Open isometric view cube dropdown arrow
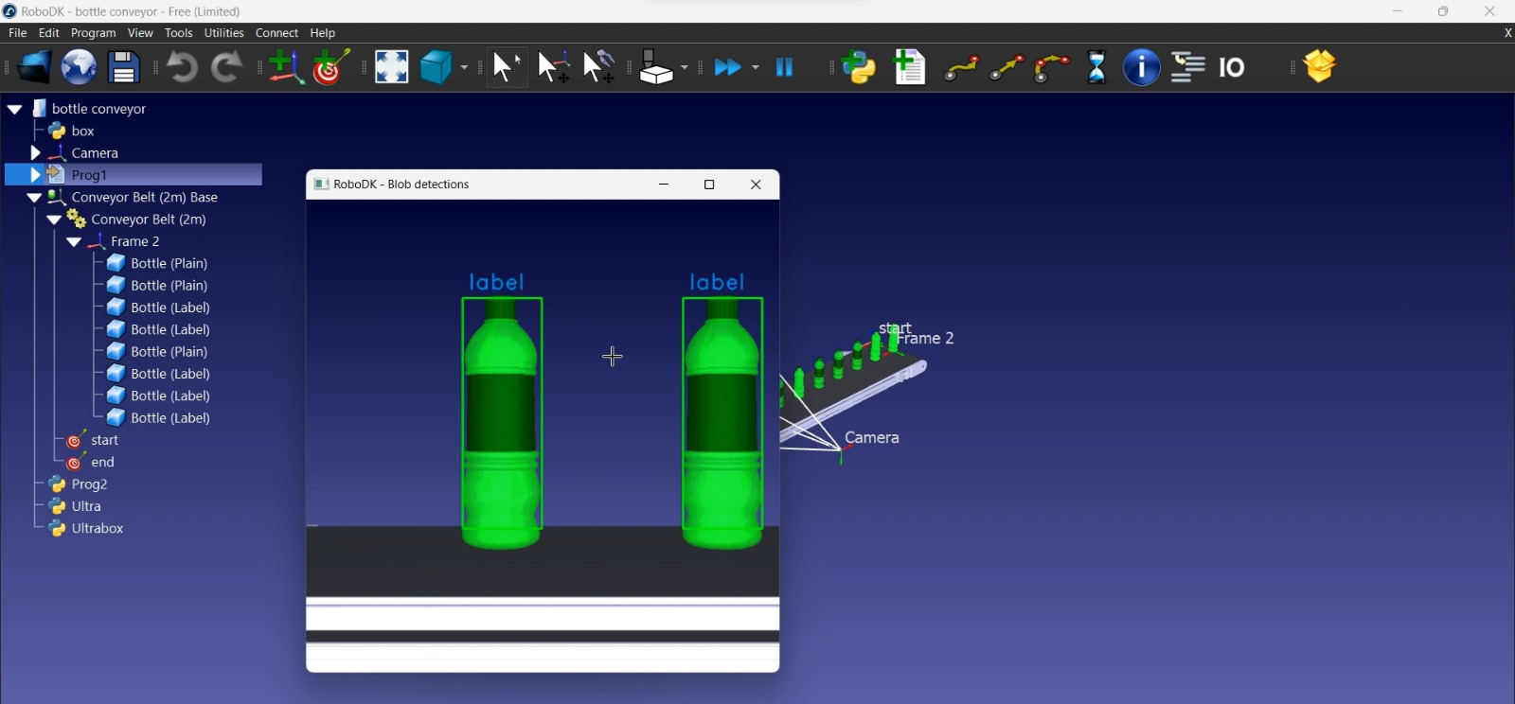1515x704 pixels. [465, 68]
